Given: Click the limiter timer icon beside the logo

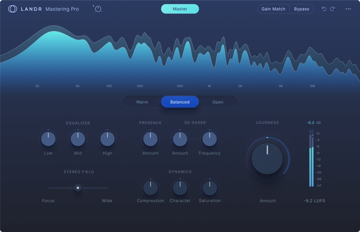Looking at the screenshot, I should pos(97,9).
